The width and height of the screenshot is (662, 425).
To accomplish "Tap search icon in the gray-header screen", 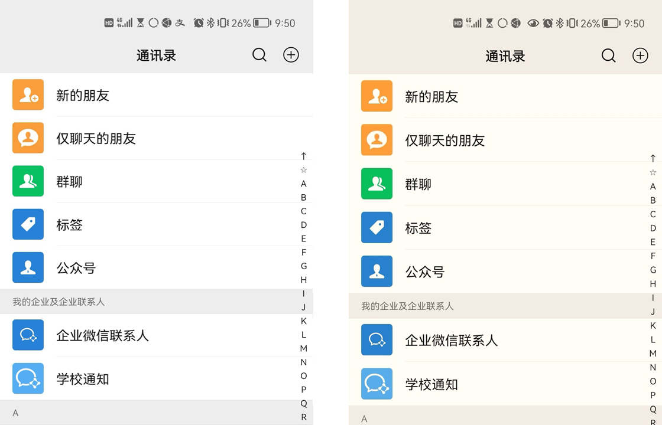I will (259, 55).
